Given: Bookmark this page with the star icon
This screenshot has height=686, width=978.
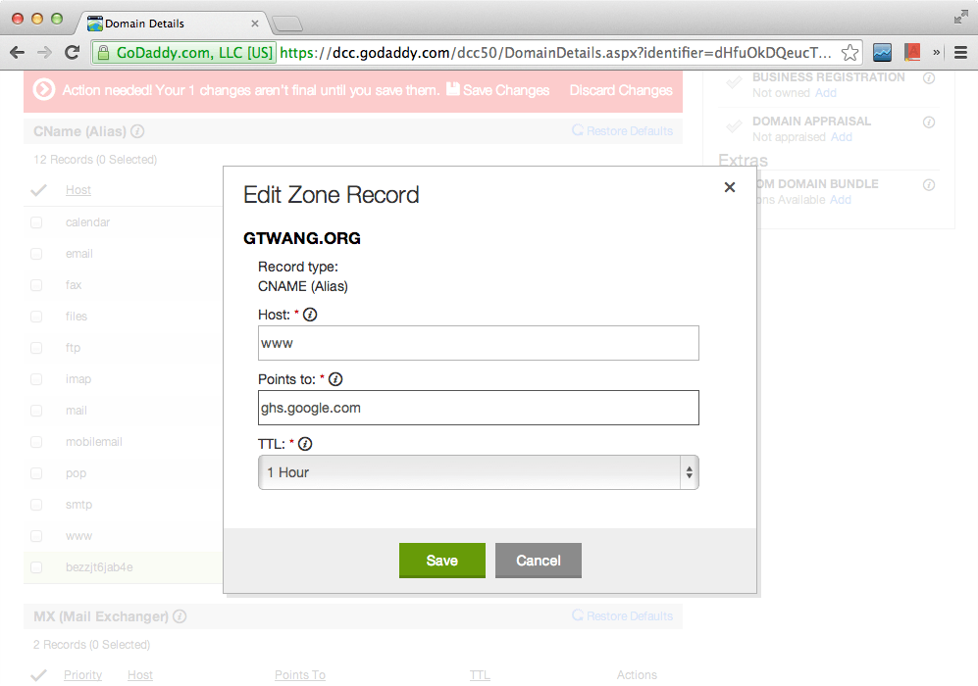Looking at the screenshot, I should click(x=850, y=53).
